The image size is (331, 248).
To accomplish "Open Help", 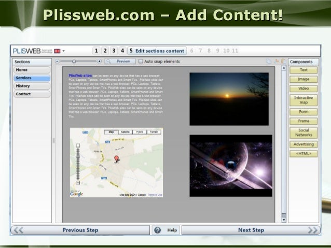I will (166, 230).
